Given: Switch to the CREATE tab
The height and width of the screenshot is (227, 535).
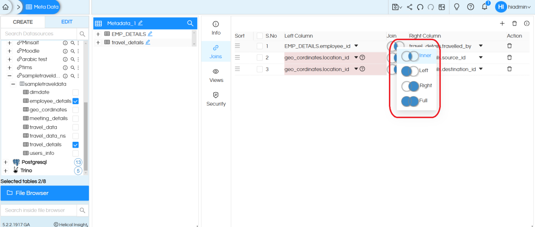Looking at the screenshot, I should click(23, 22).
